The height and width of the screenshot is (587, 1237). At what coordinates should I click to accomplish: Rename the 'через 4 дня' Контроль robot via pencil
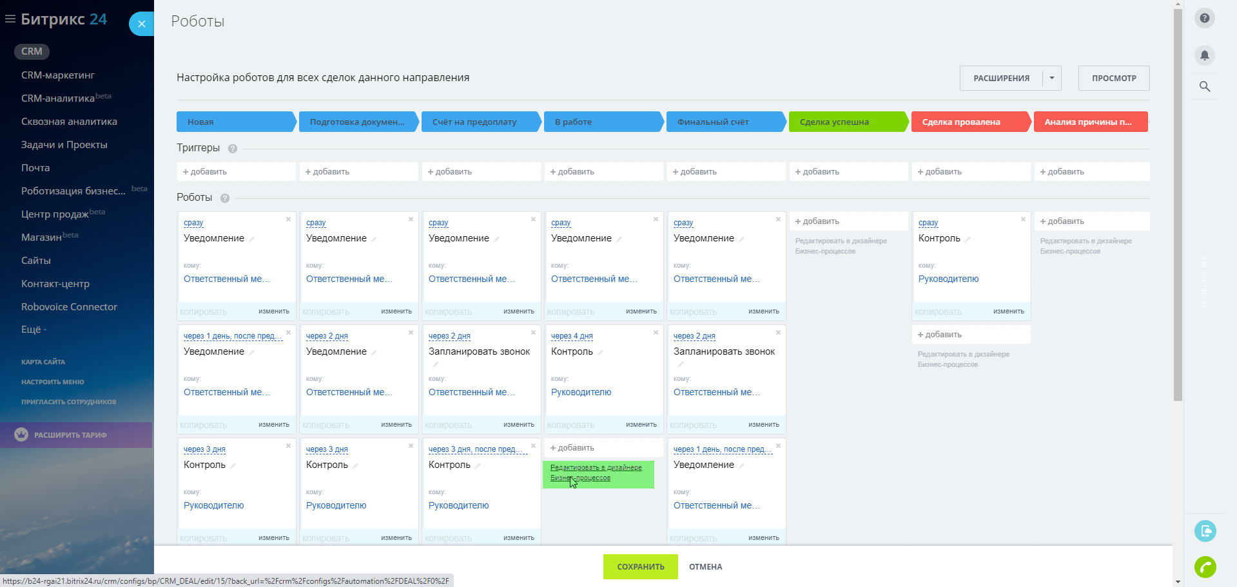(x=600, y=353)
